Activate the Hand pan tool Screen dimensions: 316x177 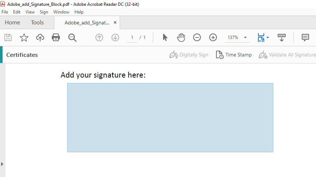click(181, 38)
